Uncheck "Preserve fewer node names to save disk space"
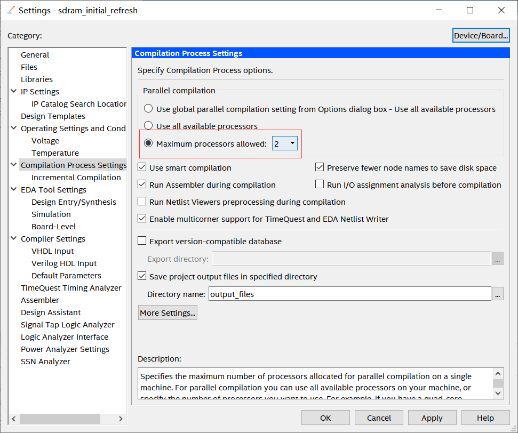Screen dimensions: 518x433 pyautogui.click(x=319, y=167)
